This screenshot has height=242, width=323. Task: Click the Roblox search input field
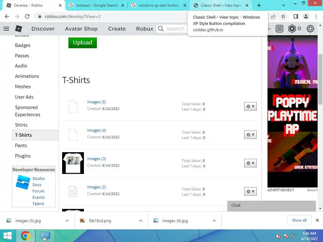tap(175, 29)
